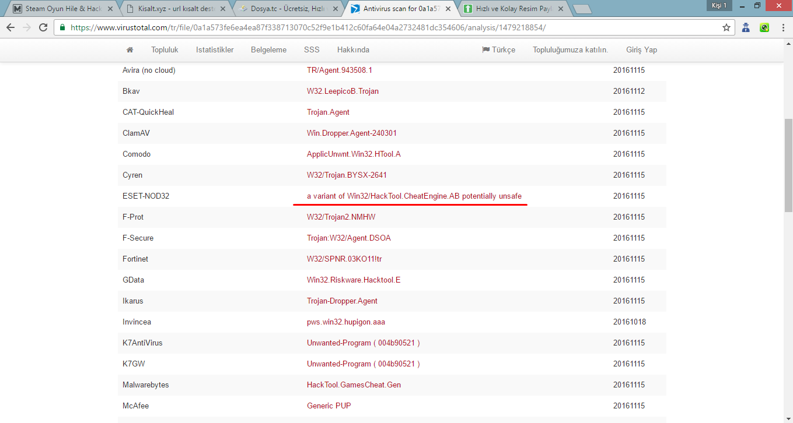Click the pws.win32.hupigon.aaa result
Viewport: 793px width, 423px height.
pyautogui.click(x=345, y=322)
